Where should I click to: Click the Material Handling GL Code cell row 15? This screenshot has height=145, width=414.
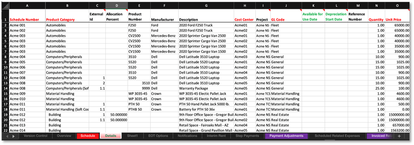click(x=286, y=94)
